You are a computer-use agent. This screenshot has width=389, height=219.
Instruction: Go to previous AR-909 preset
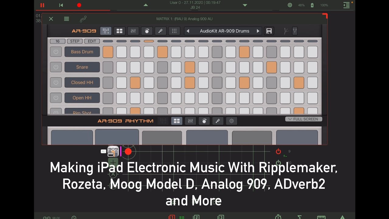(188, 31)
